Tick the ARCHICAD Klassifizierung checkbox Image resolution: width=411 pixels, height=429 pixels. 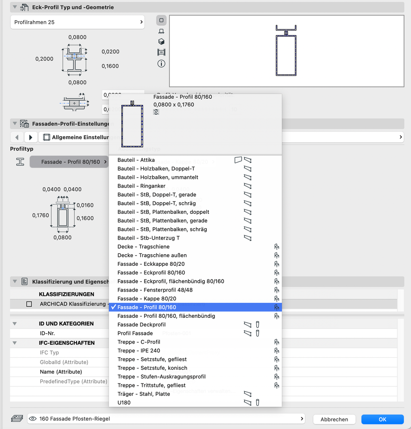(x=29, y=304)
